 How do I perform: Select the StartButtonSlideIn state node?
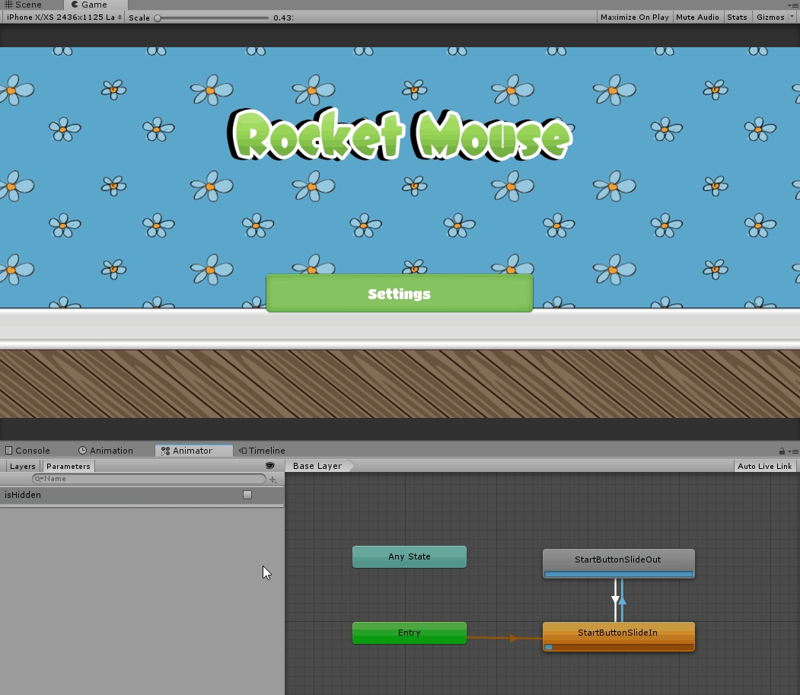(618, 633)
